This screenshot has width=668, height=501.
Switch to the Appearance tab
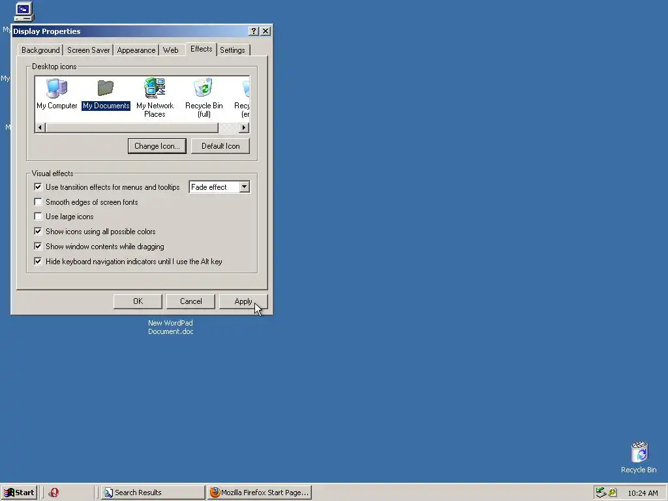pos(136,50)
